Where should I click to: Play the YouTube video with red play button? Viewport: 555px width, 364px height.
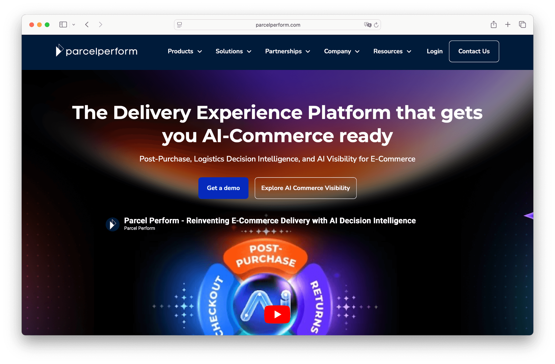(x=277, y=314)
